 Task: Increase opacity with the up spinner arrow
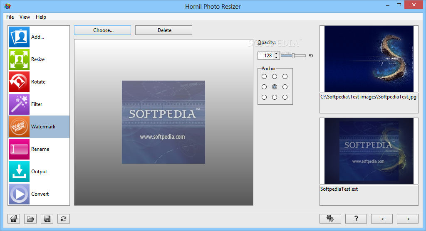[276, 54]
